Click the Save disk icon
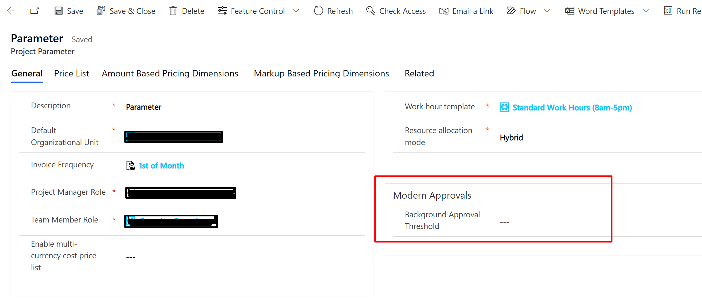The image size is (702, 307). point(59,11)
